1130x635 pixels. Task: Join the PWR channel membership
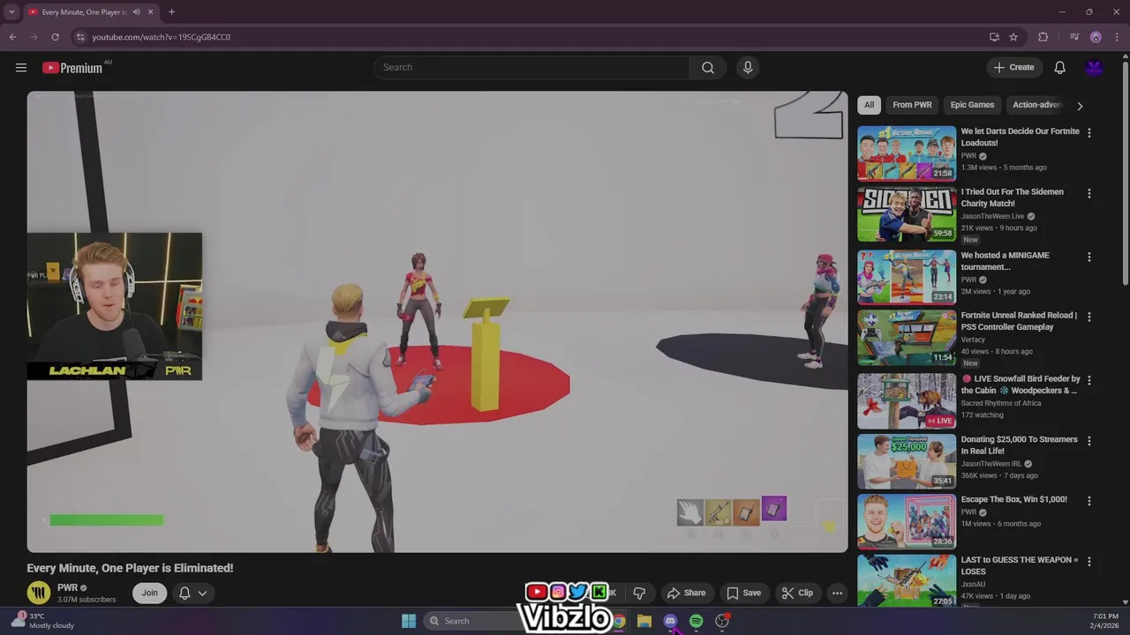(149, 593)
